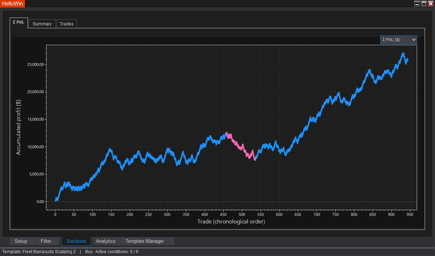Screen dimensions: 435x256
Task: Switch to the Summary tab
Action: [x=42, y=24]
